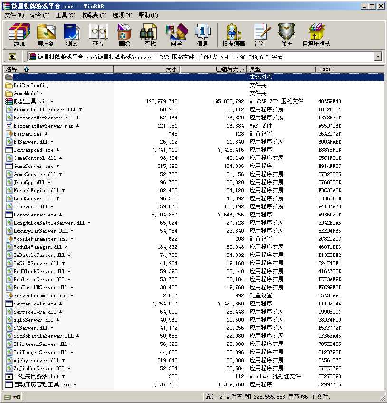387x403 pixels.
Task: Click the LogonServer.exe application icon
Action: (x=9, y=215)
